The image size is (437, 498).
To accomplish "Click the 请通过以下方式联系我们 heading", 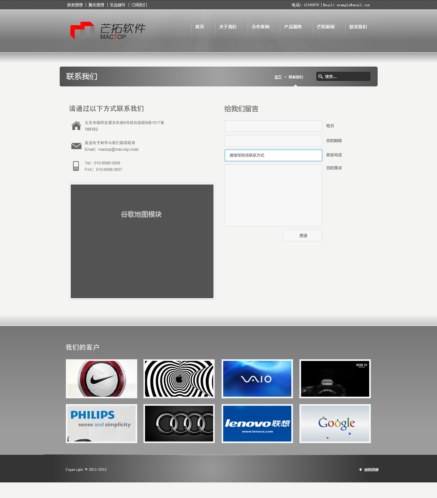I will [x=106, y=109].
